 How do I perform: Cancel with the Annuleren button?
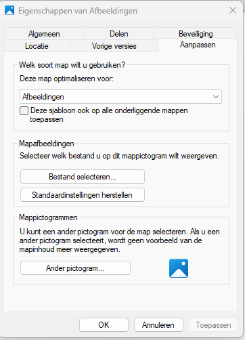coord(158,325)
